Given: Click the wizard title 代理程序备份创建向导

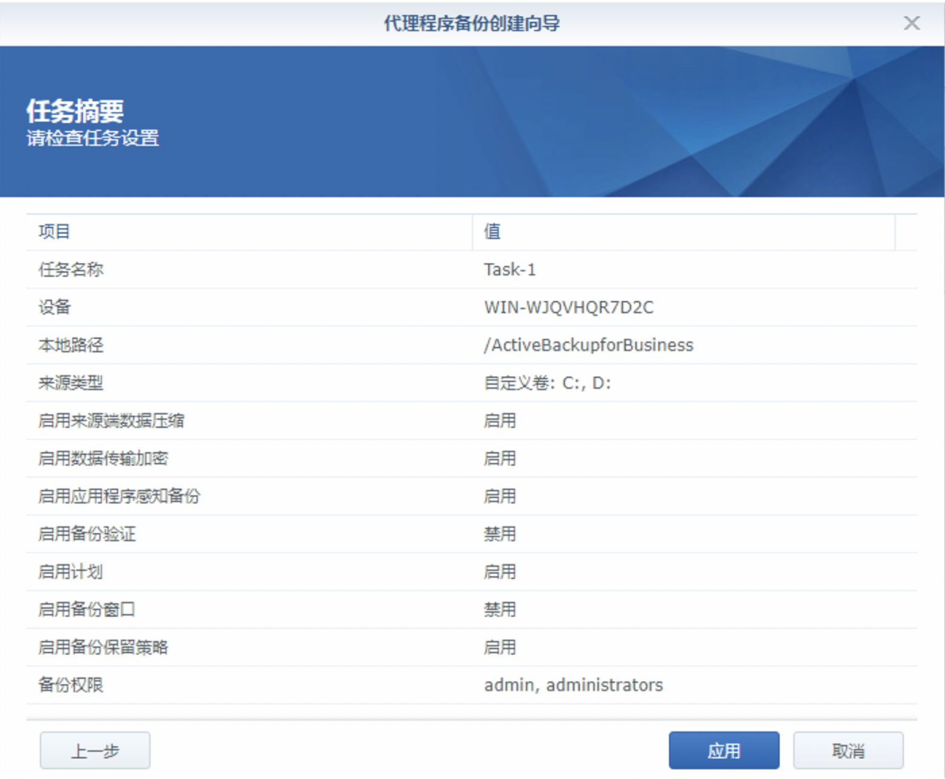Looking at the screenshot, I should (472, 23).
